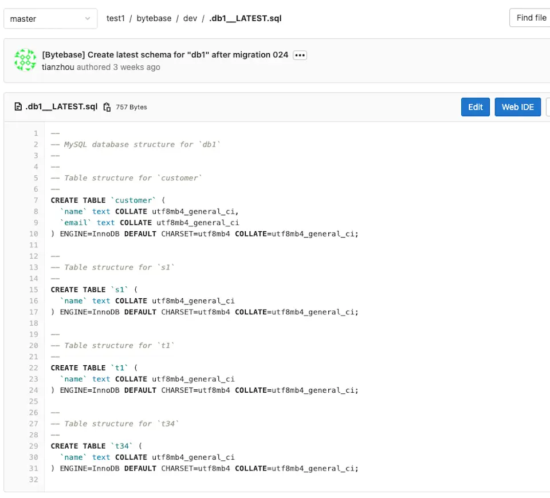
Task: Select line number 7 in the gutter
Action: click(x=36, y=200)
